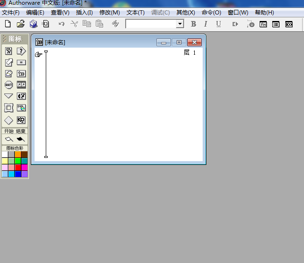Select the Knowledge Object KO palette icon
Screen dimensions: 304x263
tap(21, 120)
